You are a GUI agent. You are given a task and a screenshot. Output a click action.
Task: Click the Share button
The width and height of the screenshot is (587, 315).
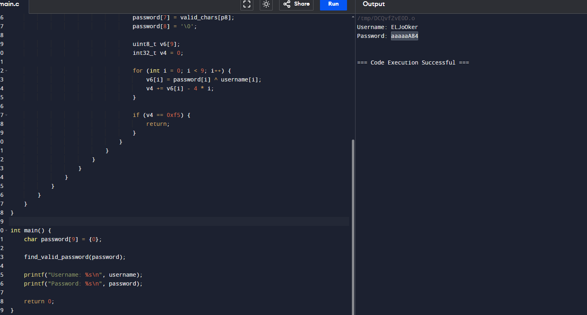pyautogui.click(x=296, y=4)
